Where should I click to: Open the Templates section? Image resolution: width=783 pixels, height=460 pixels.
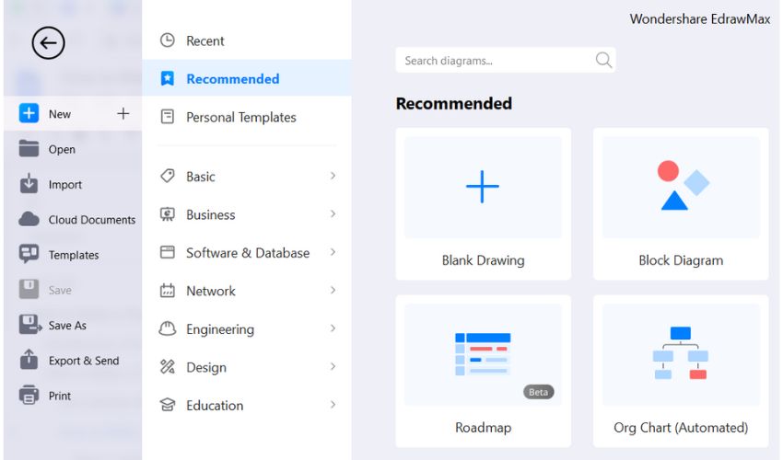click(73, 255)
